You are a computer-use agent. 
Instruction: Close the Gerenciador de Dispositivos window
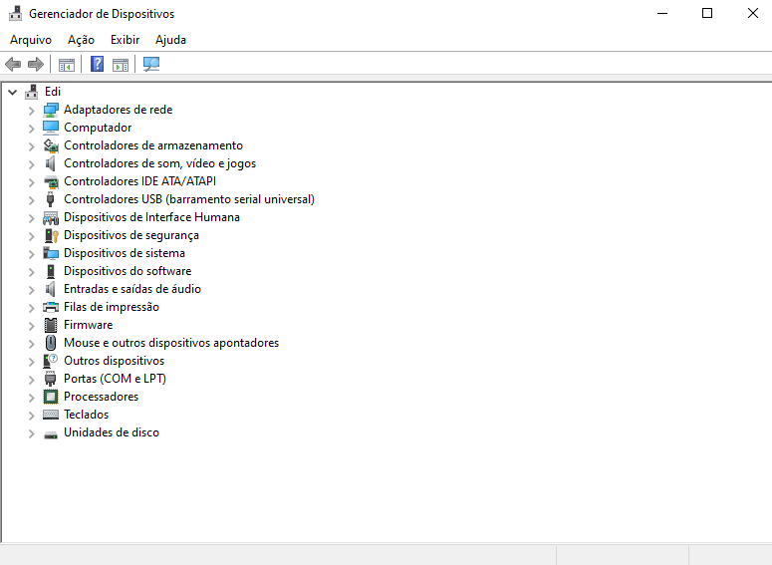(752, 13)
